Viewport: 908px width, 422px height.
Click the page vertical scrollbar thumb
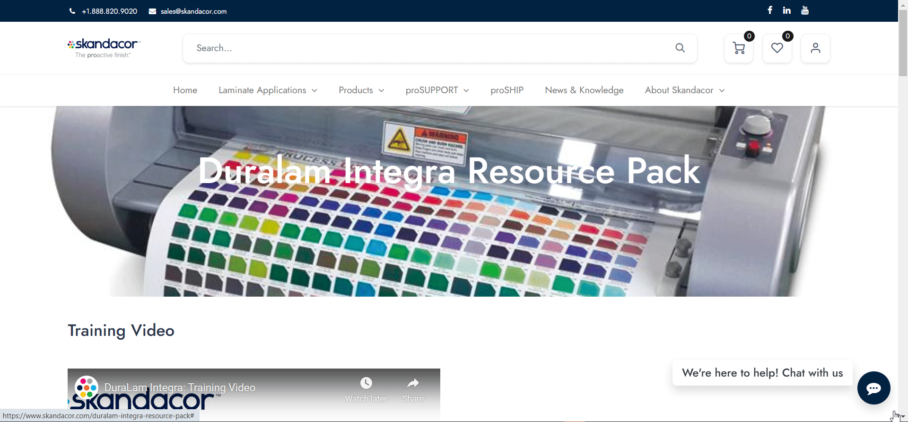[x=903, y=43]
